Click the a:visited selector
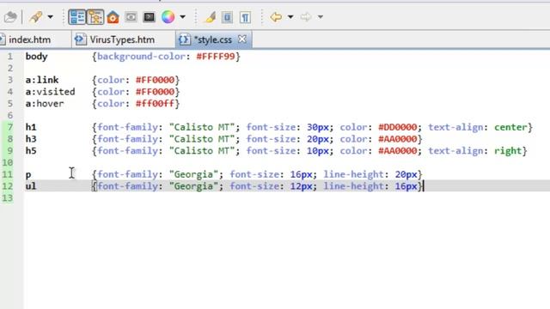 pyautogui.click(x=50, y=92)
